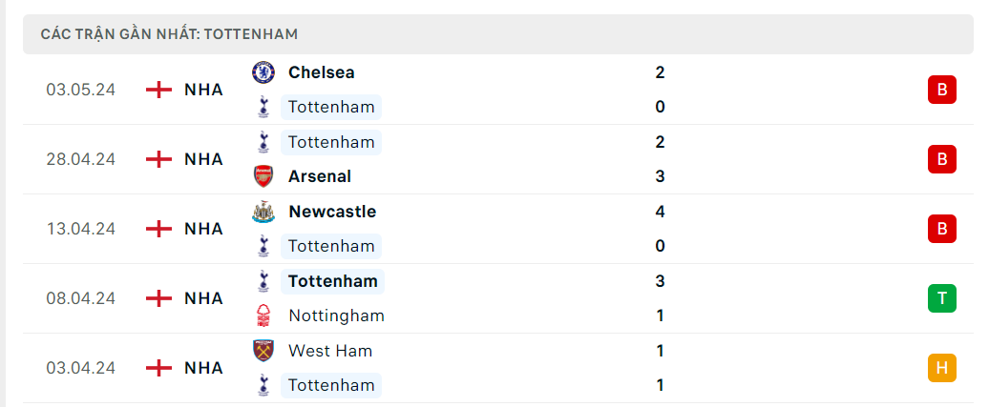Click the orange H result badge
This screenshot has height=407, width=989.
click(941, 368)
